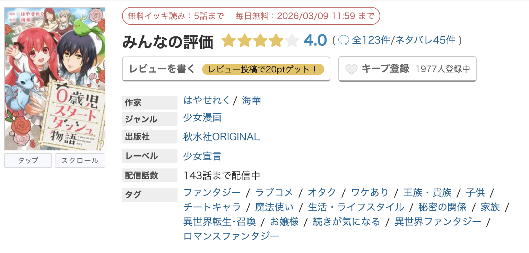The height and width of the screenshot is (253, 529).
Task: Open the 海華 author link
Action: [251, 100]
